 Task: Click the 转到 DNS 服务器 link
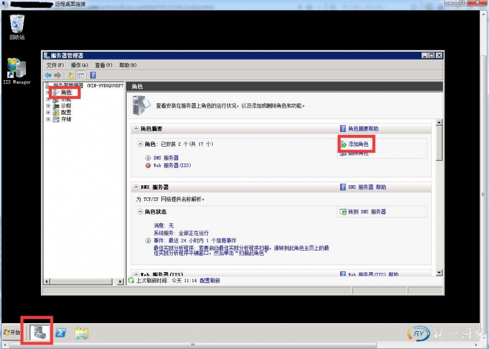coord(367,212)
